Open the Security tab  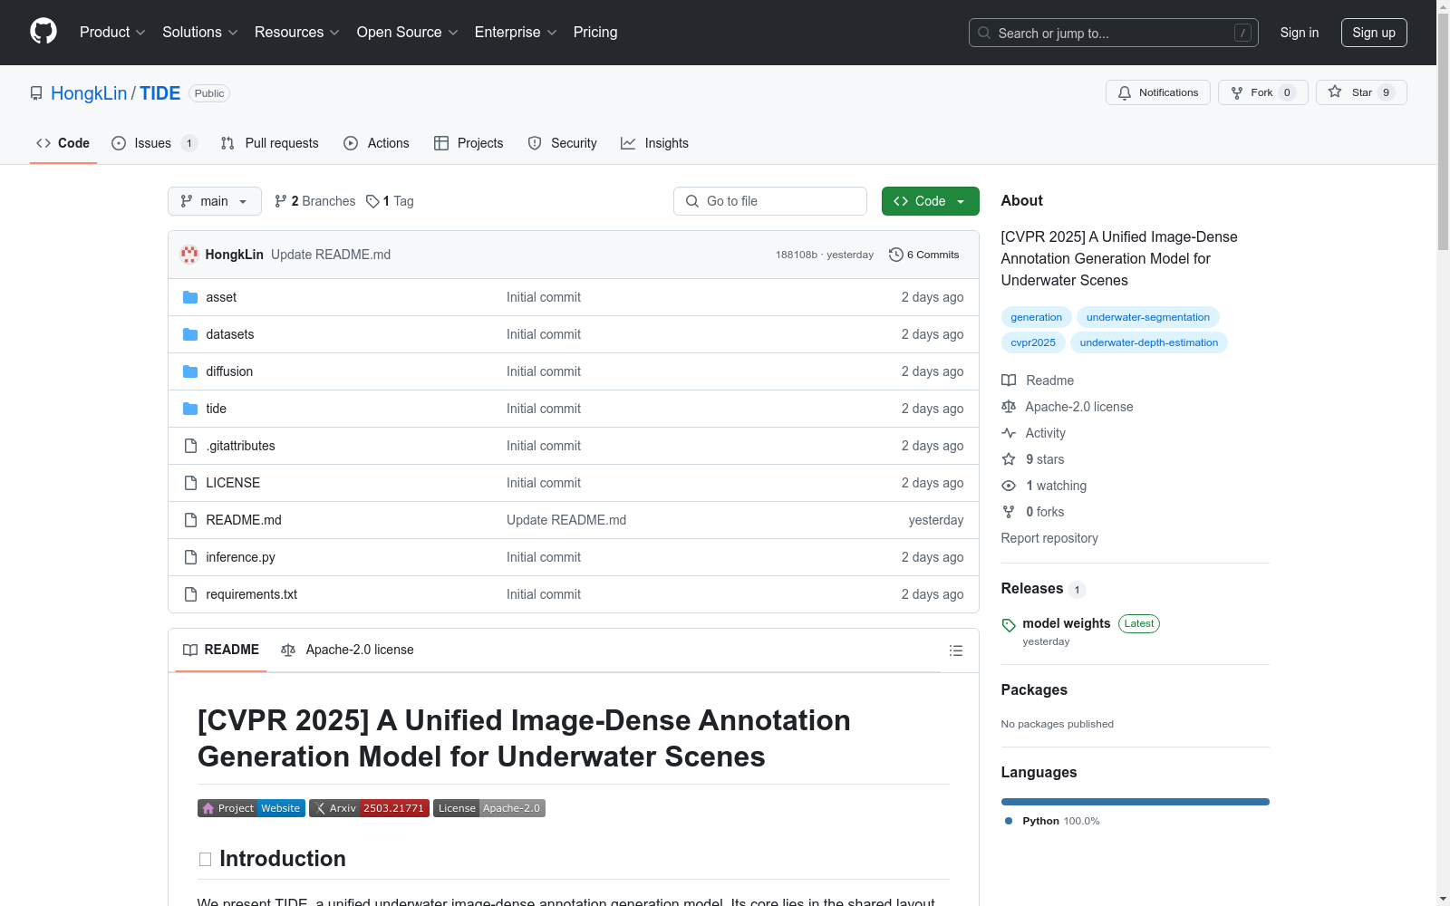click(x=563, y=143)
